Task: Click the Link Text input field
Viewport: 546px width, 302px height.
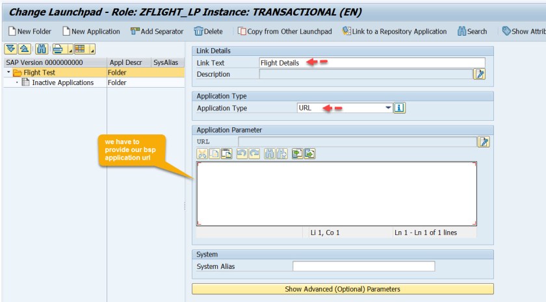Action: click(x=372, y=62)
